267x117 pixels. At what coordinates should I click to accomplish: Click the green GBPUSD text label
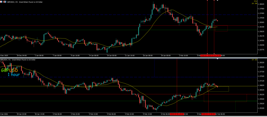coord(9,70)
